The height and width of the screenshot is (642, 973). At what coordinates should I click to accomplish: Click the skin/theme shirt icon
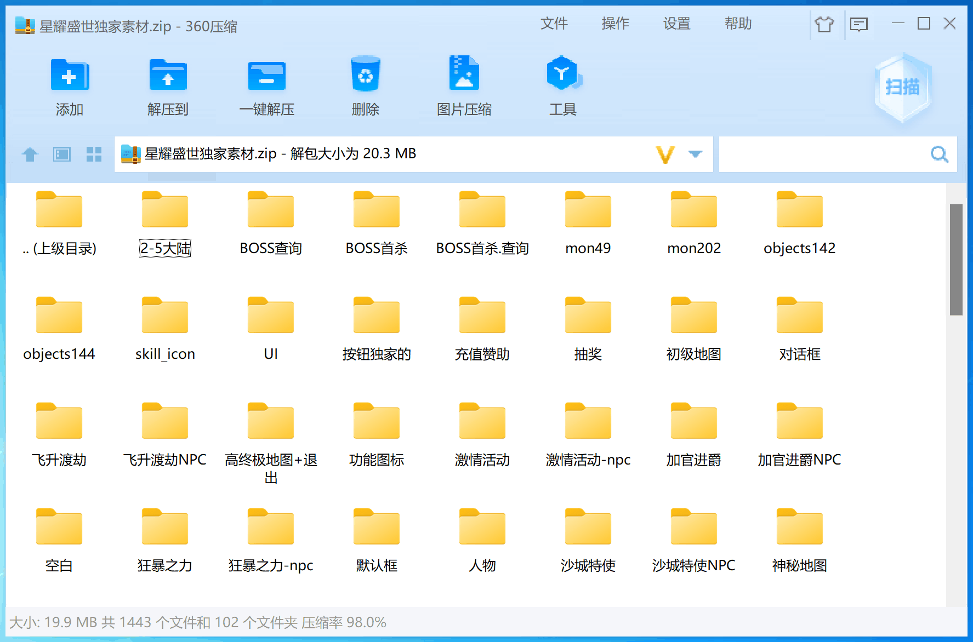826,24
